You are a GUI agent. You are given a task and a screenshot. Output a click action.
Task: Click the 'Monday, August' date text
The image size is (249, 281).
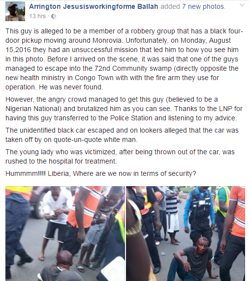tap(206, 40)
